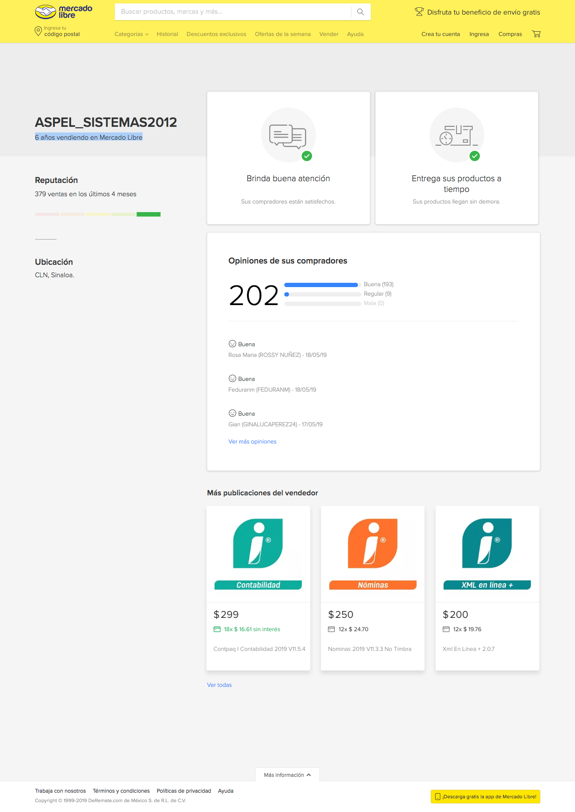
Task: Click Ver más opiniones link
Action: 252,441
